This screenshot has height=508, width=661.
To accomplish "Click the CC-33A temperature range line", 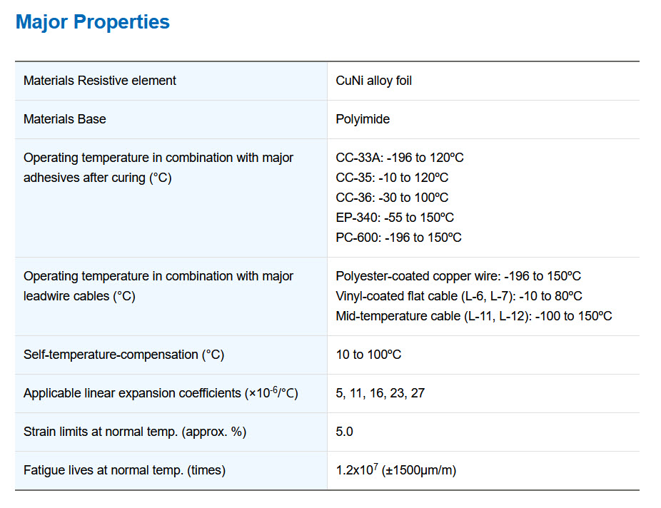I will tap(400, 158).
